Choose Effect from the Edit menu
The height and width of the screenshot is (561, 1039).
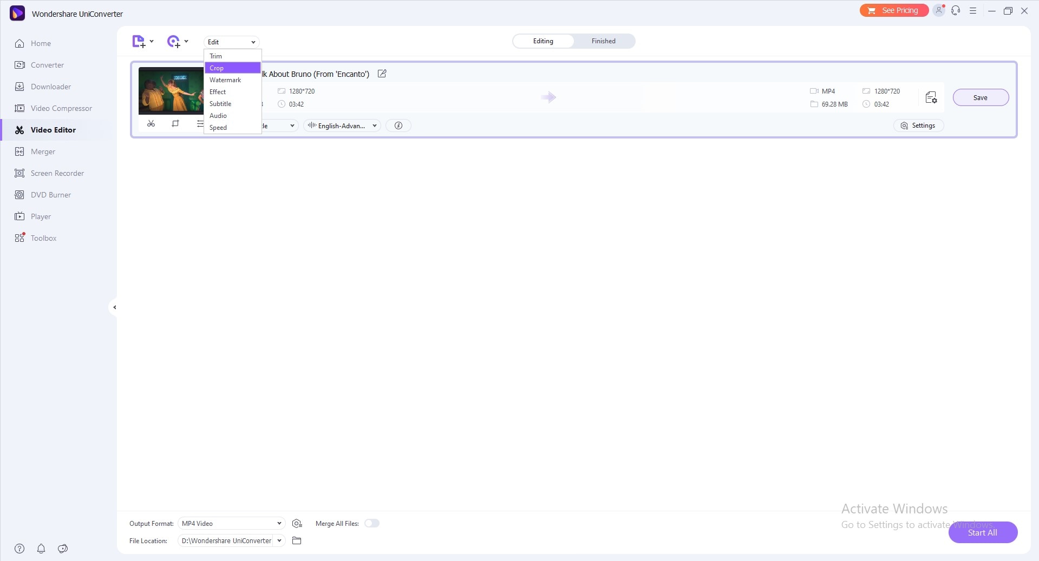point(233,91)
